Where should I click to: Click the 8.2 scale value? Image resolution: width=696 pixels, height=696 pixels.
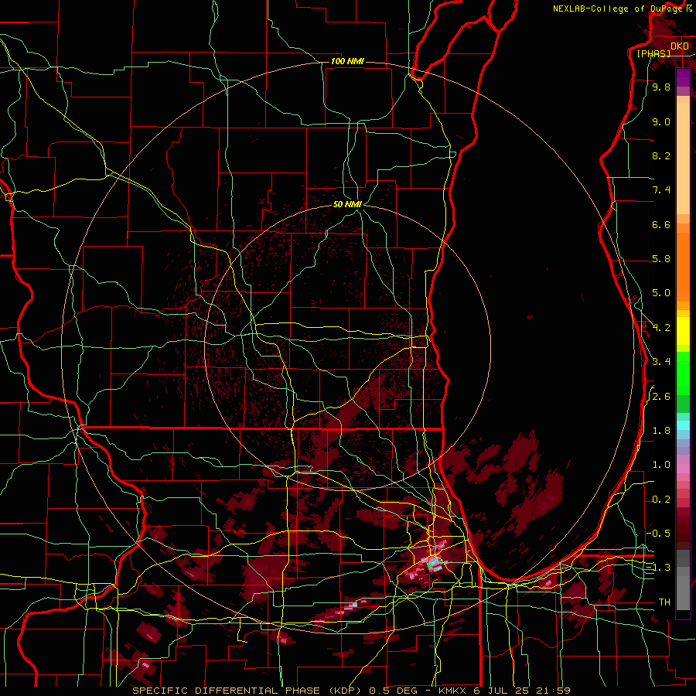pos(661,155)
